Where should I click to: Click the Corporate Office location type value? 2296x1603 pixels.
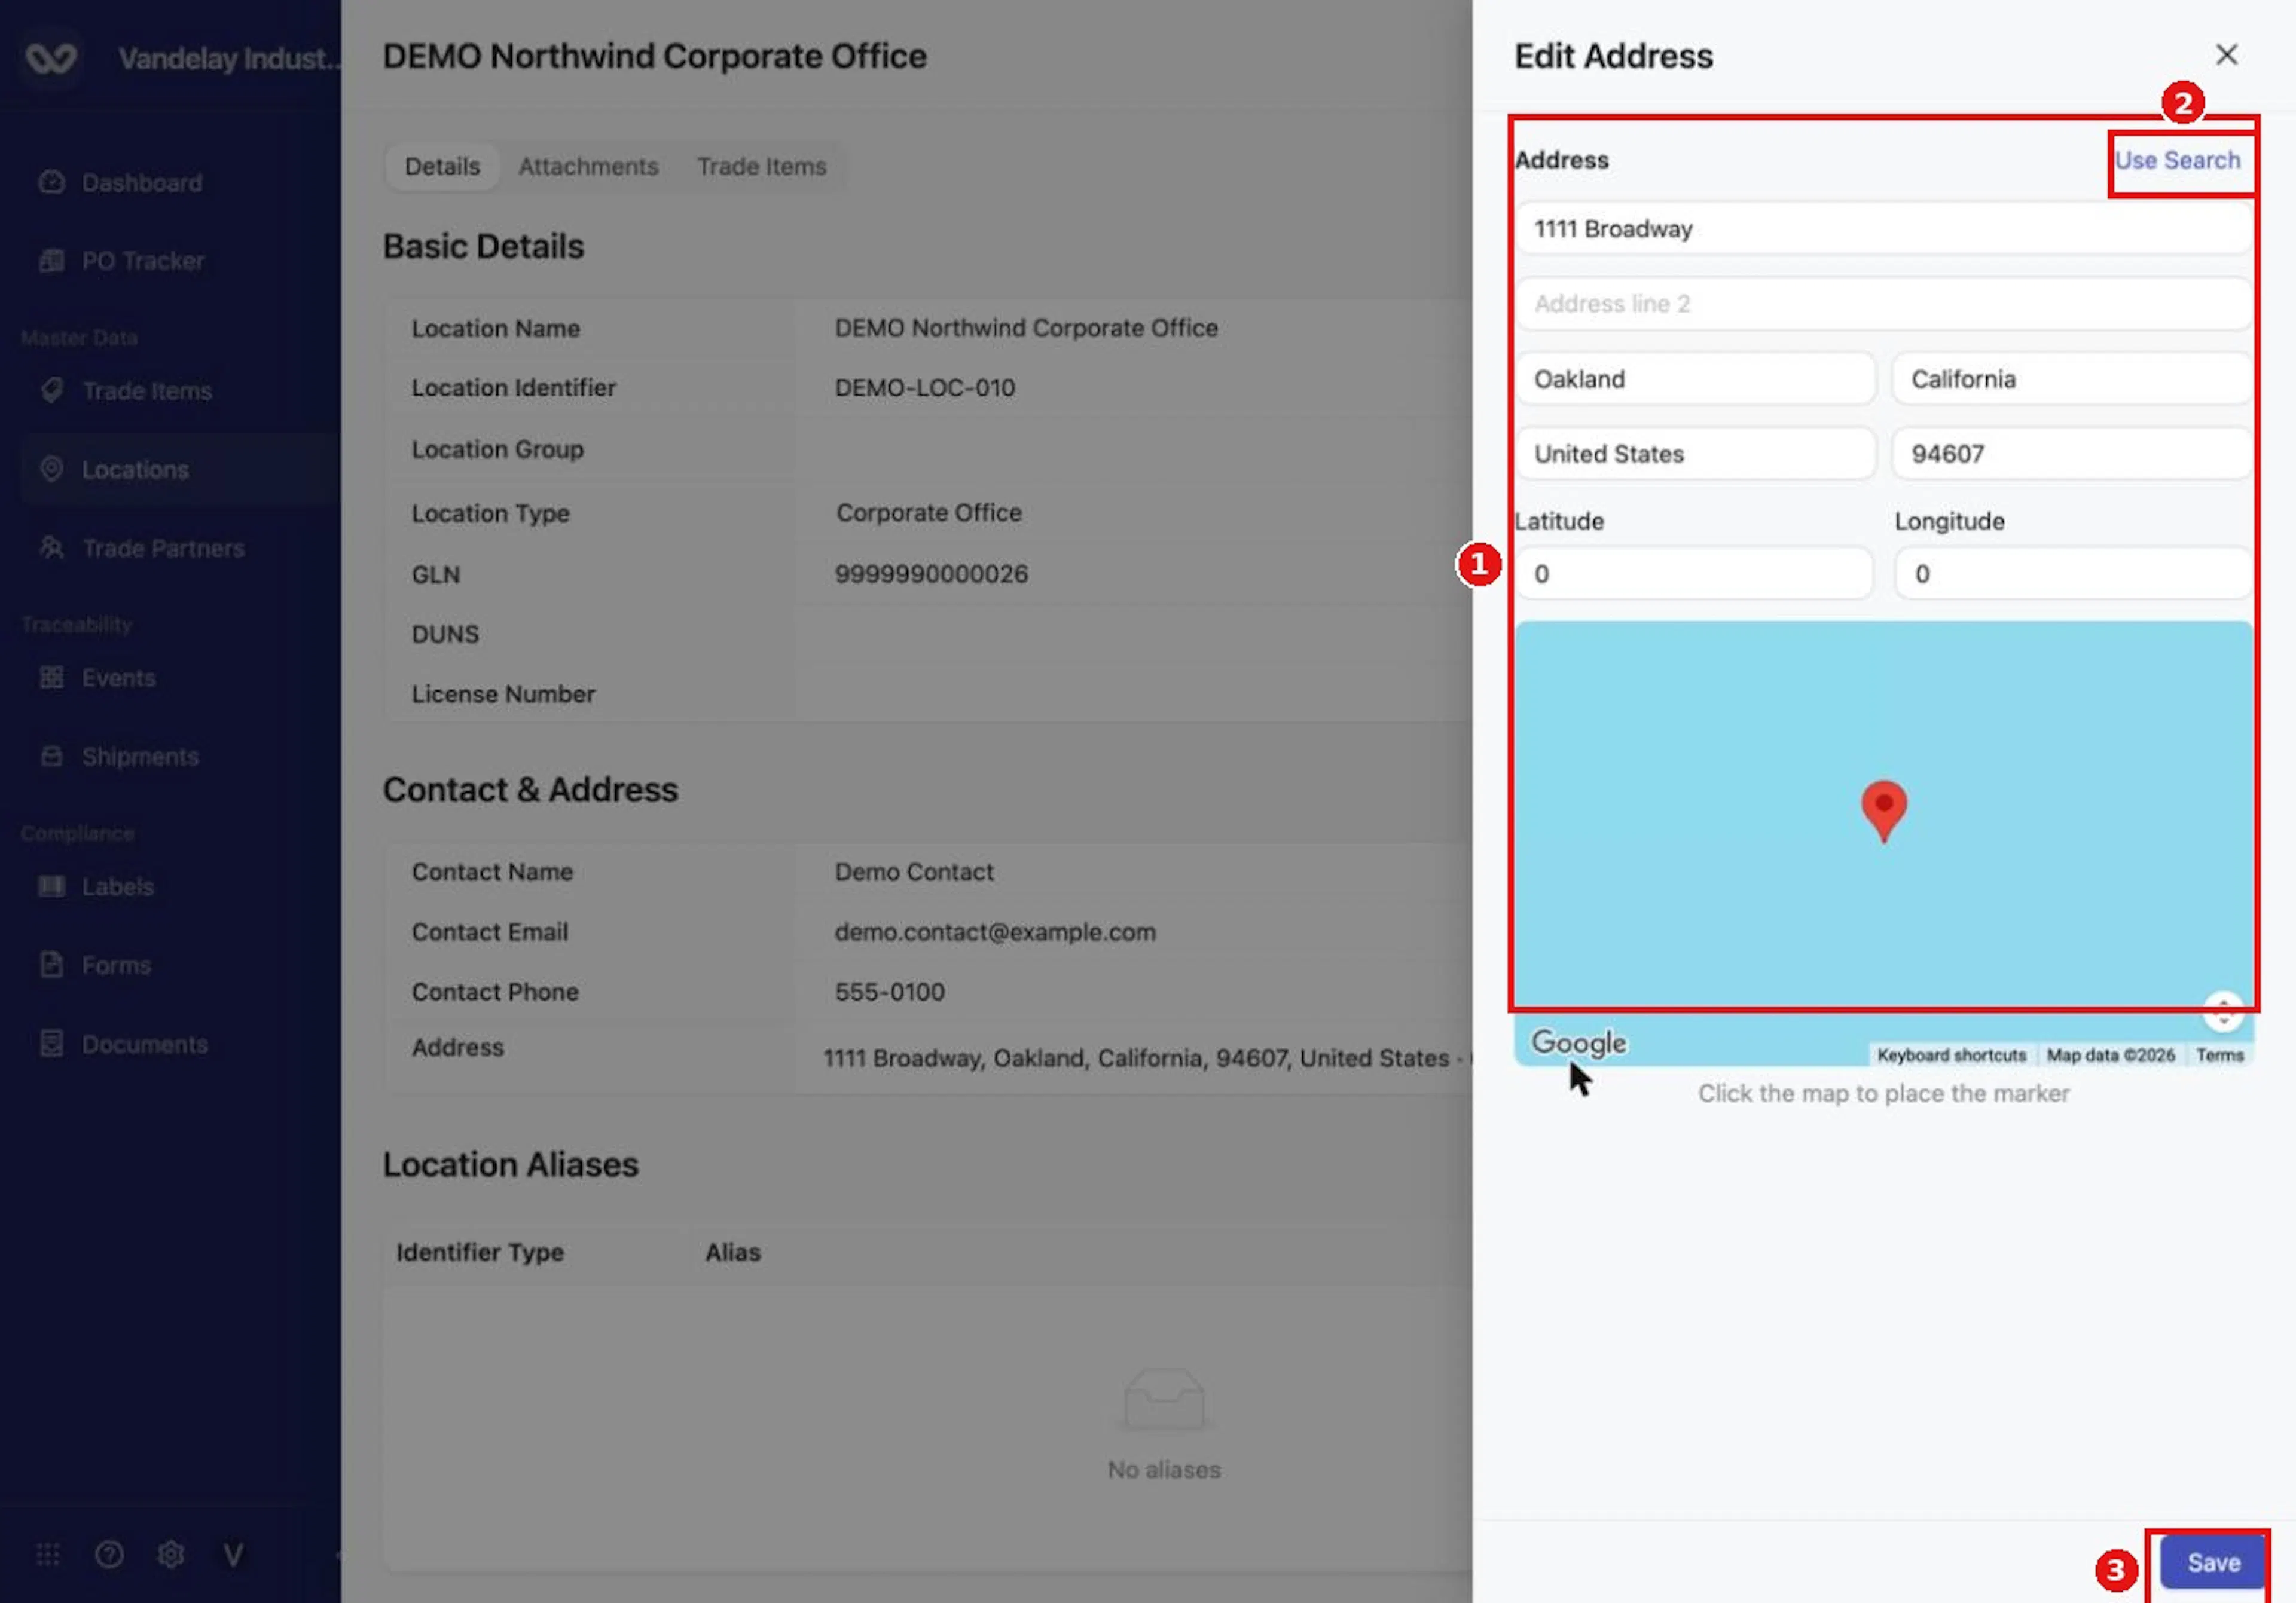tap(929, 513)
